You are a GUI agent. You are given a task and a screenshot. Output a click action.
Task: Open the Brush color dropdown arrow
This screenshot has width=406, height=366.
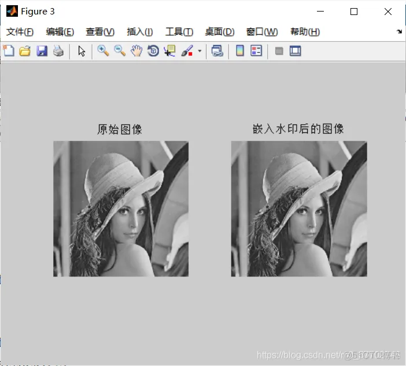(x=200, y=51)
